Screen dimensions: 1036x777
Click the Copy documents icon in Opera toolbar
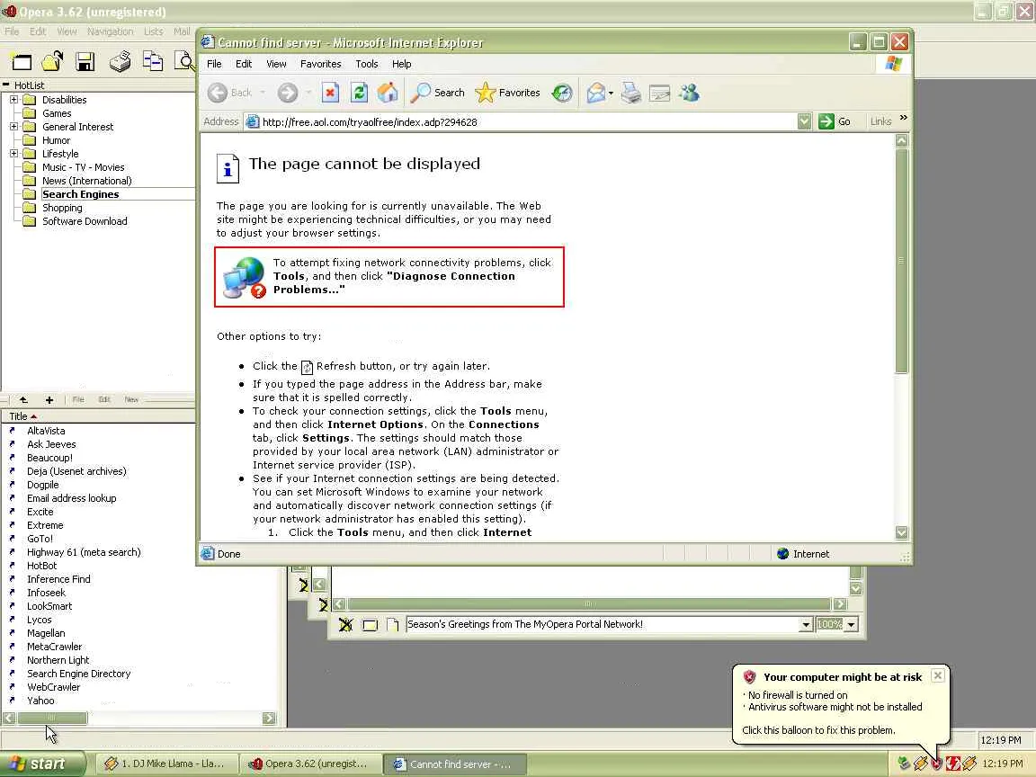coord(153,61)
